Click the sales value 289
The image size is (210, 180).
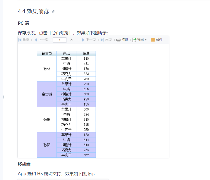pyautogui.click(x=86, y=130)
